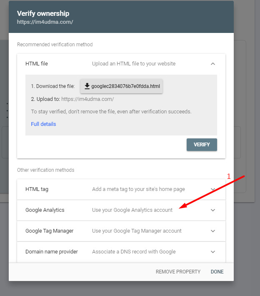This screenshot has height=296, width=260.
Task: Click the HTML tag row label
Action: pyautogui.click(x=37, y=189)
